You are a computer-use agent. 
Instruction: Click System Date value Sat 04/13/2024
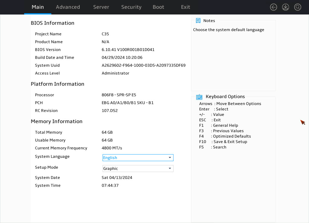tap(117, 177)
